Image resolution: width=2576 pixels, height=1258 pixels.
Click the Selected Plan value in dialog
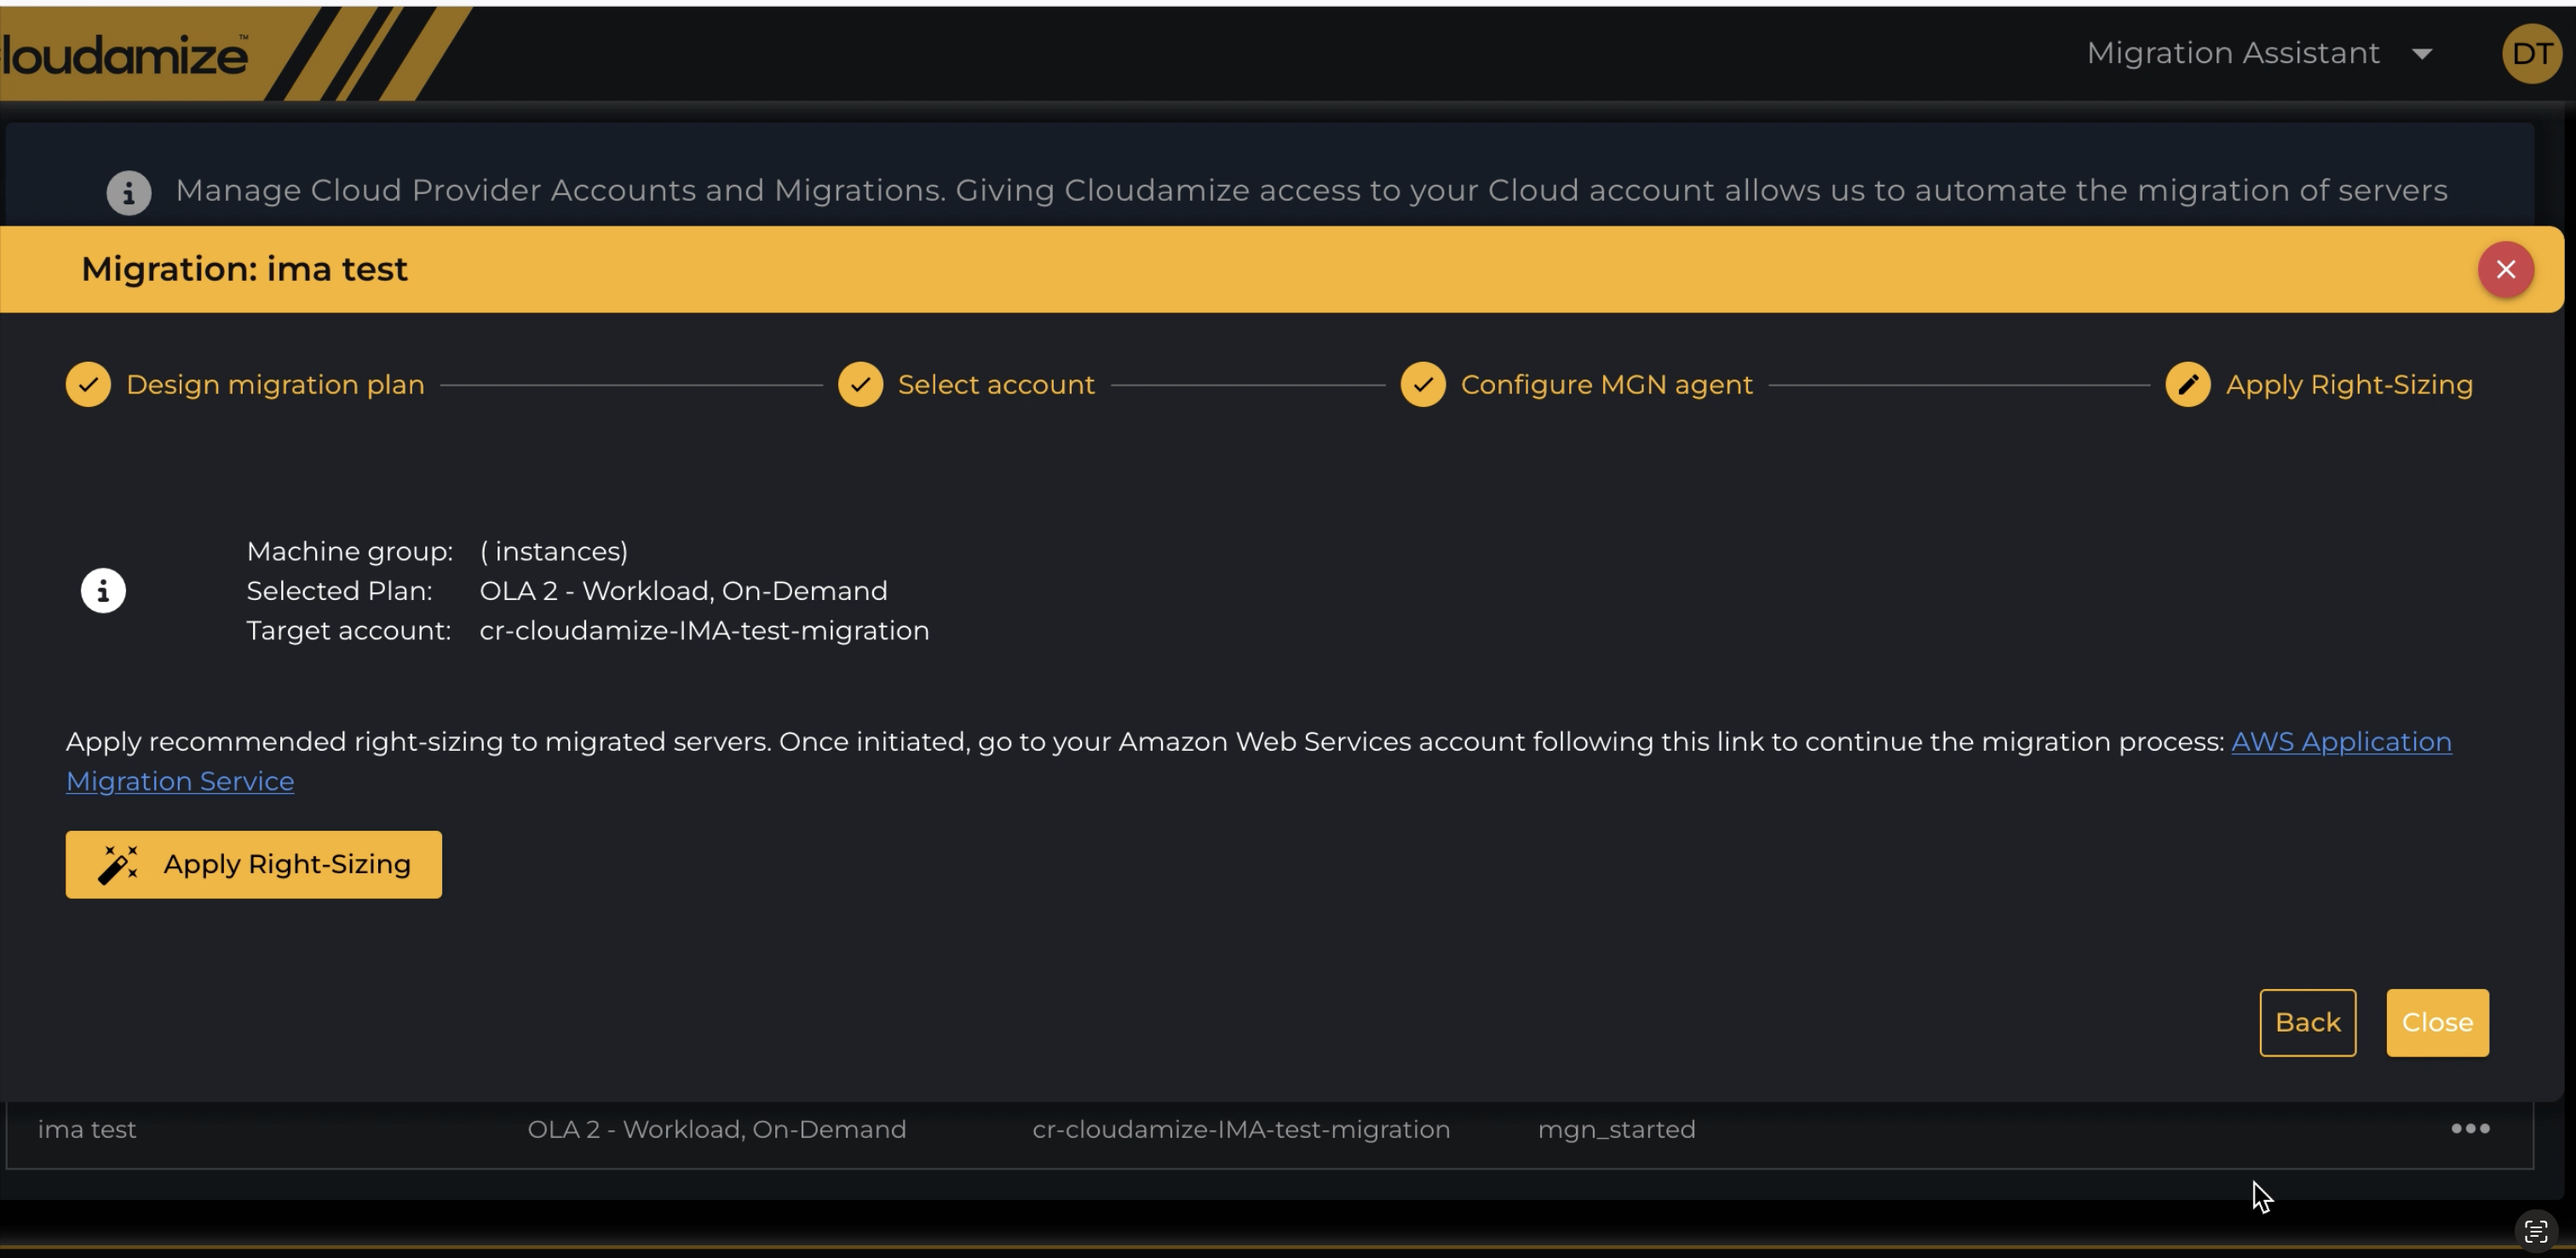click(683, 591)
